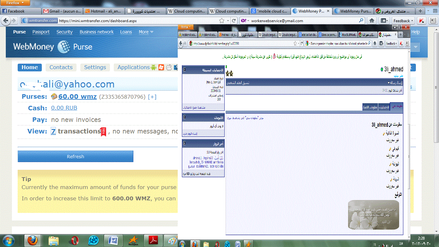This screenshot has width=439, height=247.
Task: Click the edit pencil next to الهواية
Action: click(x=391, y=164)
